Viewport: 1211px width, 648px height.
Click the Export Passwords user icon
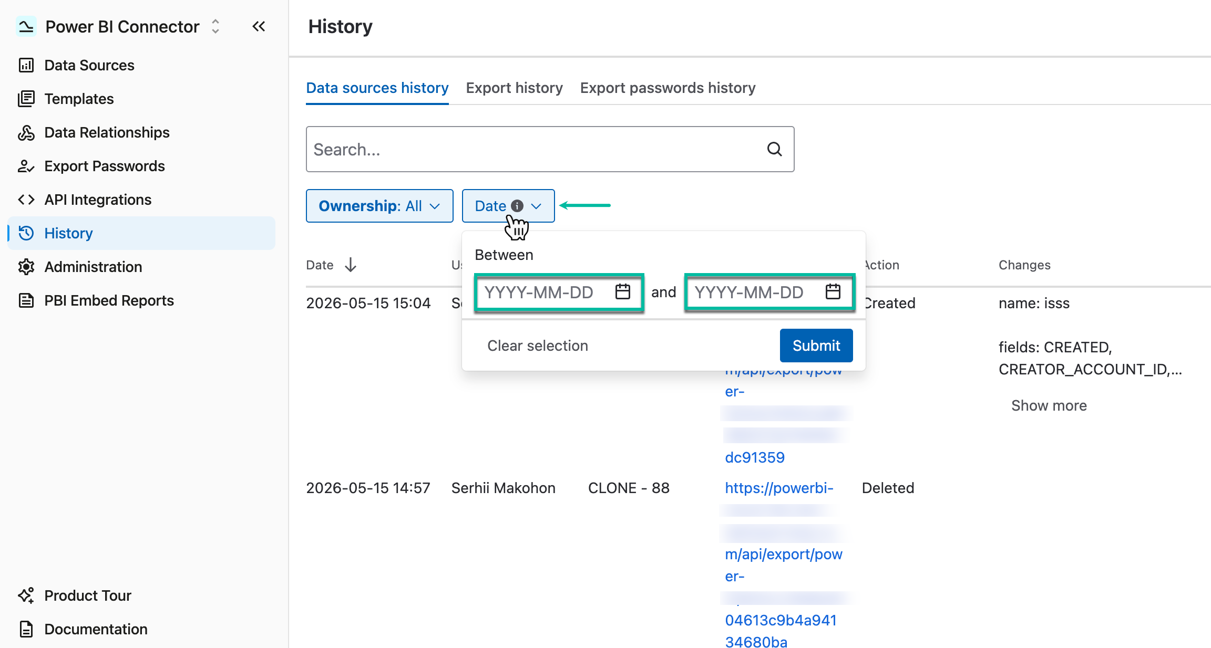[26, 166]
